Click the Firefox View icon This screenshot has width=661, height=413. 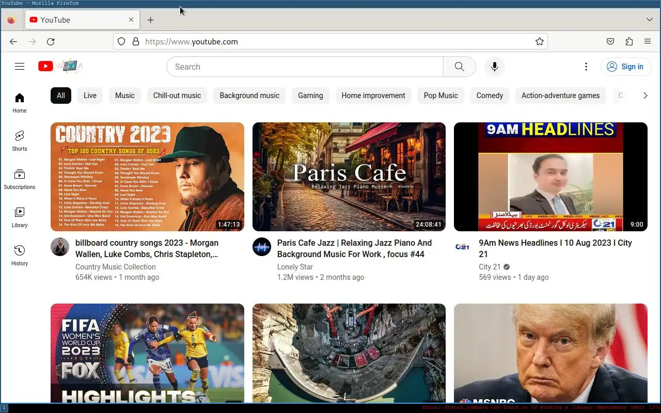coord(11,20)
